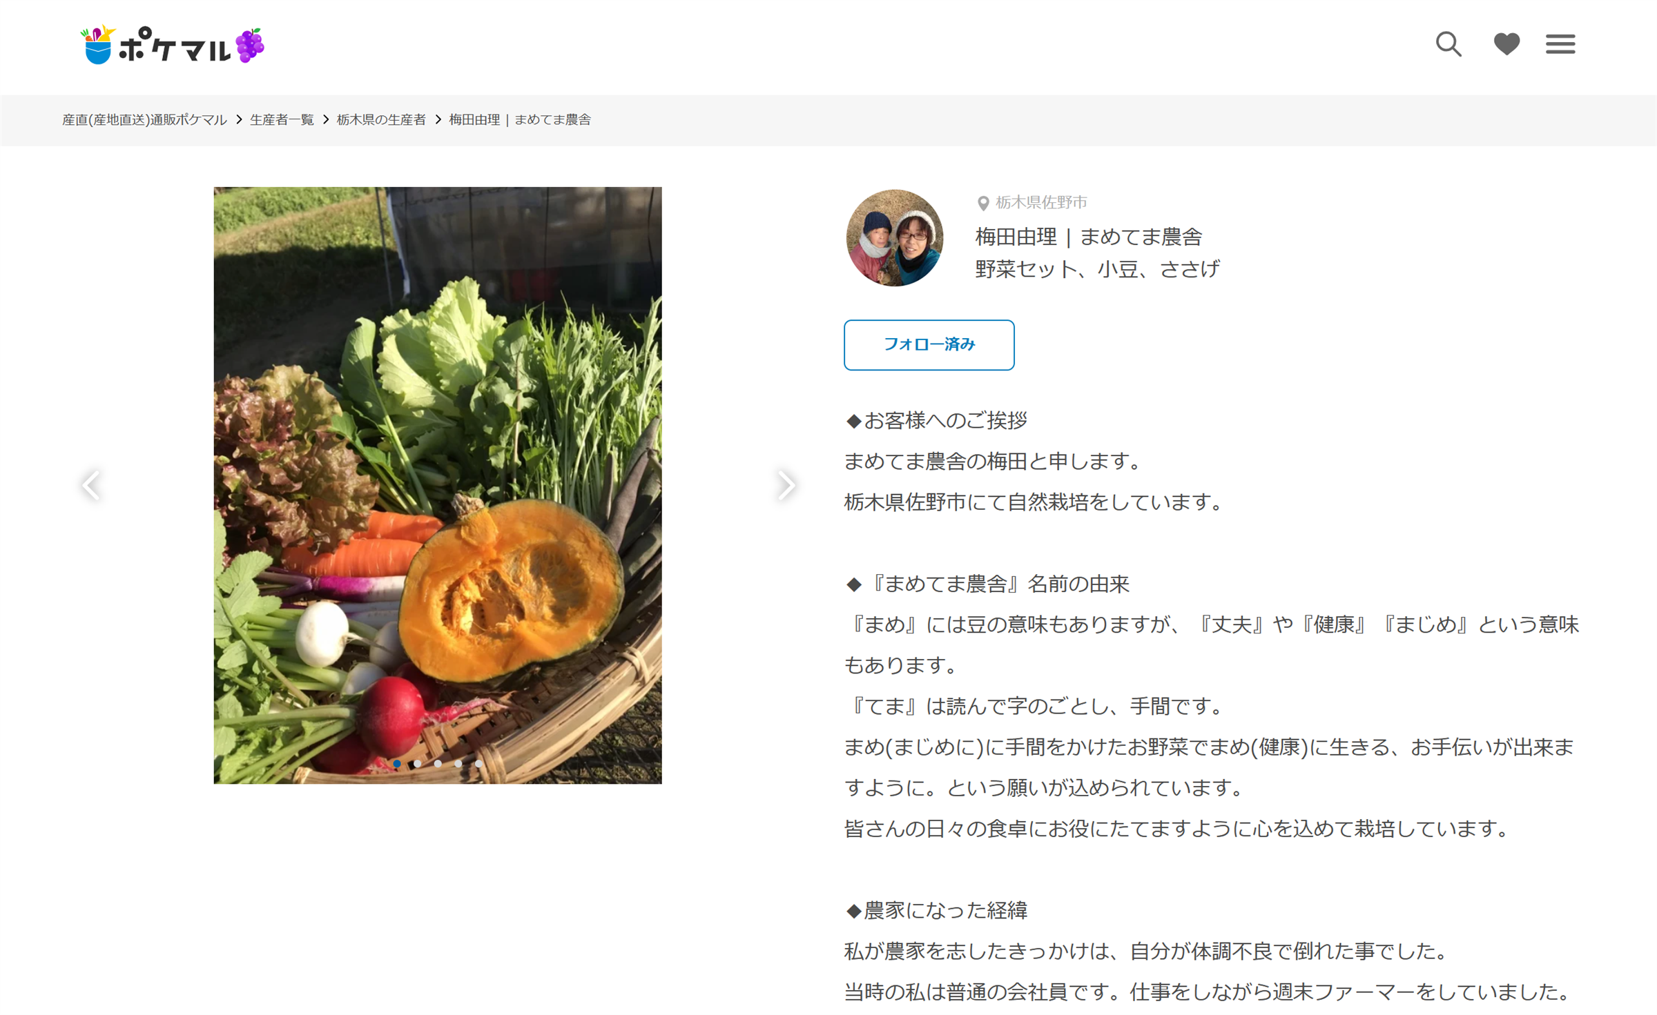This screenshot has width=1657, height=1015.
Task: Click the 梅田由理｜まめてま農舎 breadcrumb
Action: [520, 119]
